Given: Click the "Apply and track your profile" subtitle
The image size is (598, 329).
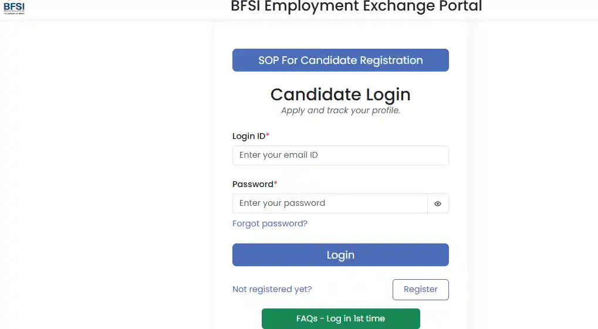Looking at the screenshot, I should tap(340, 110).
